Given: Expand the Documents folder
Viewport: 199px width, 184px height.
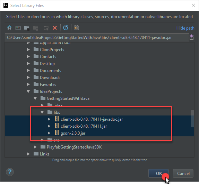Looking at the screenshot, I should (x=28, y=70).
